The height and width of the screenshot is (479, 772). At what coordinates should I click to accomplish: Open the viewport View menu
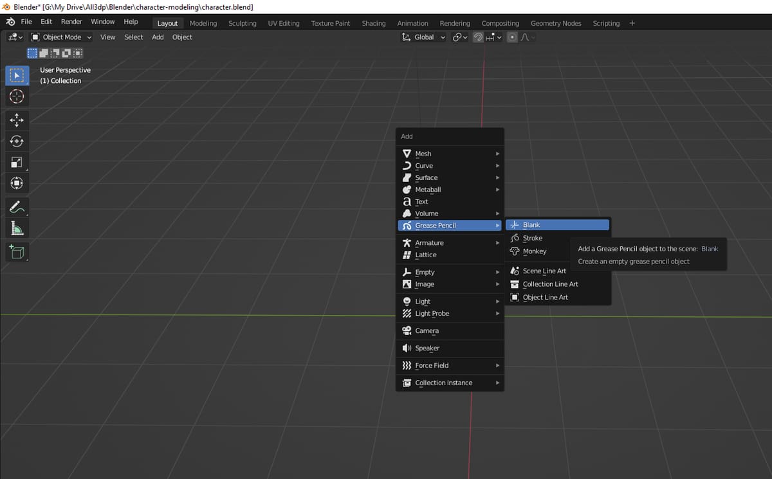click(x=108, y=37)
